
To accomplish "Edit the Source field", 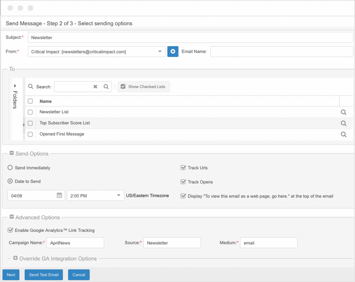I will pyautogui.click(x=172, y=243).
